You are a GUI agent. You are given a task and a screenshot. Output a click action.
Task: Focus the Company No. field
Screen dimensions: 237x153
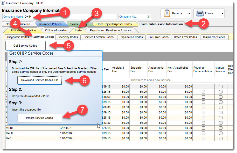point(135,17)
